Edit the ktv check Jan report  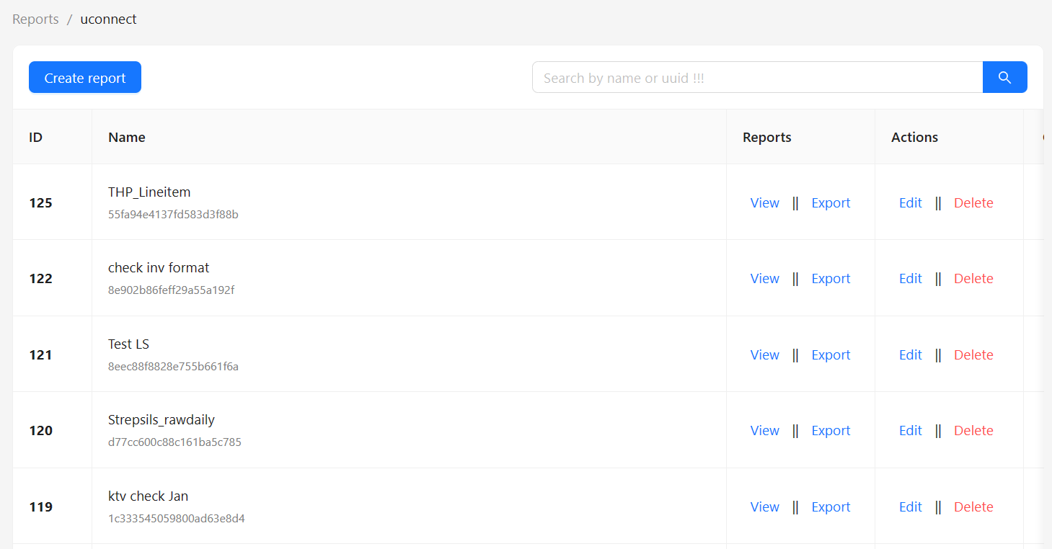tap(910, 506)
